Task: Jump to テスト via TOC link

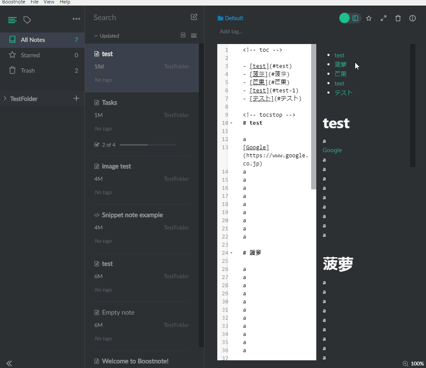Action: [344, 93]
